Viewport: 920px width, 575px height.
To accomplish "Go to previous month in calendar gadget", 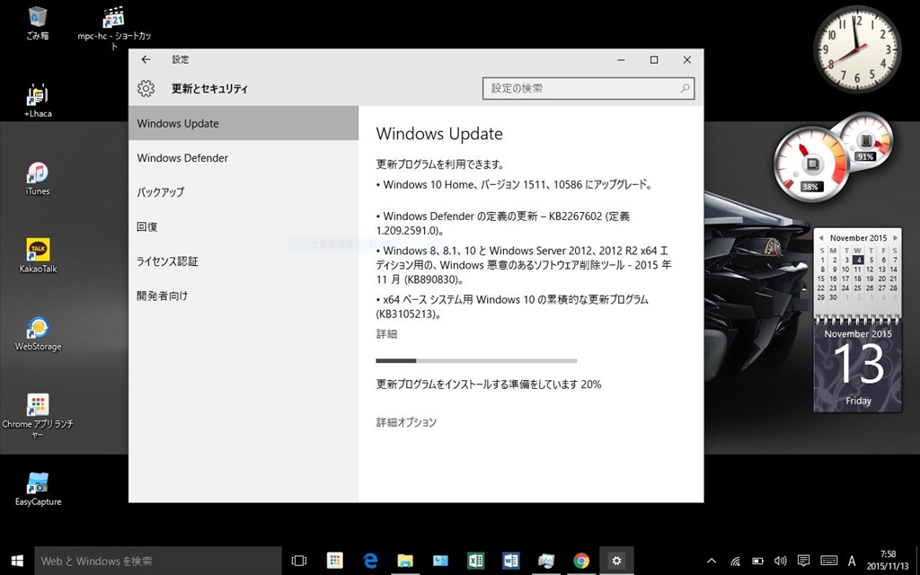I will point(821,237).
